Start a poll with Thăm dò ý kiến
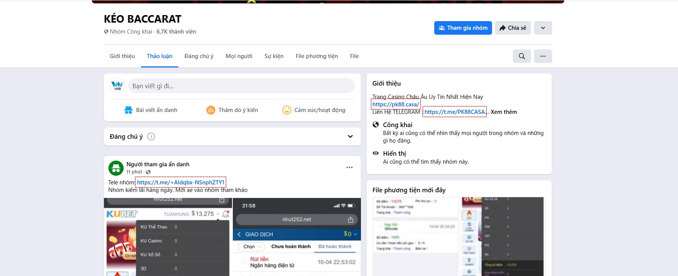This screenshot has height=276, width=678. click(232, 110)
